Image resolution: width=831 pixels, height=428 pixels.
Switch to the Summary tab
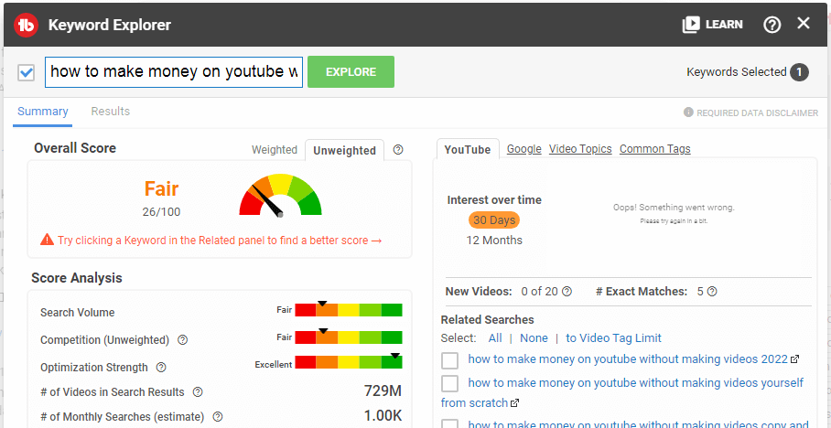[42, 112]
